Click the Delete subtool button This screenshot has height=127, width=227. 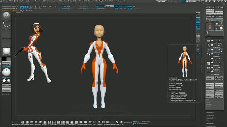210,96
